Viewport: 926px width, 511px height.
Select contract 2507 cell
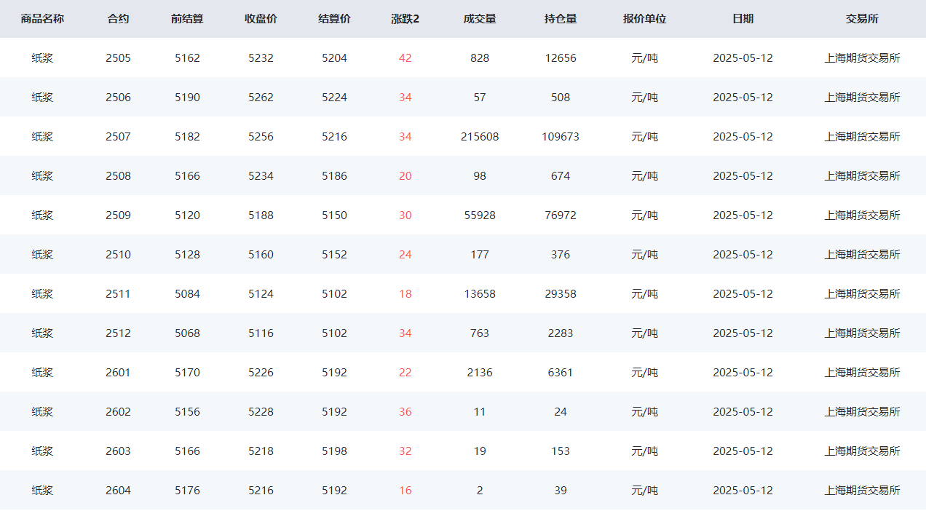pos(118,137)
